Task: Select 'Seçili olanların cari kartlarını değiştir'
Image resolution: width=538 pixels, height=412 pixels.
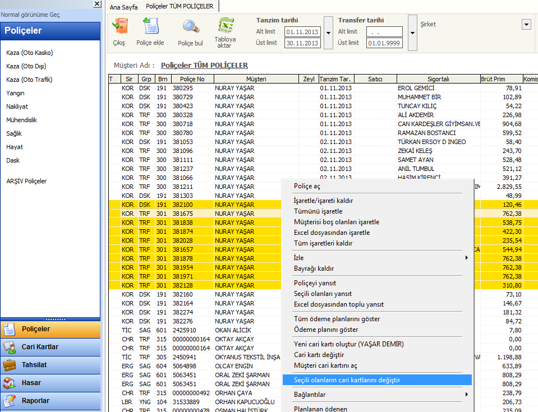Action: coord(347,380)
